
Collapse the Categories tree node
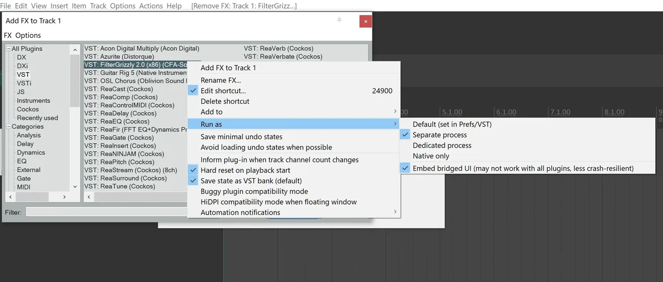8,126
